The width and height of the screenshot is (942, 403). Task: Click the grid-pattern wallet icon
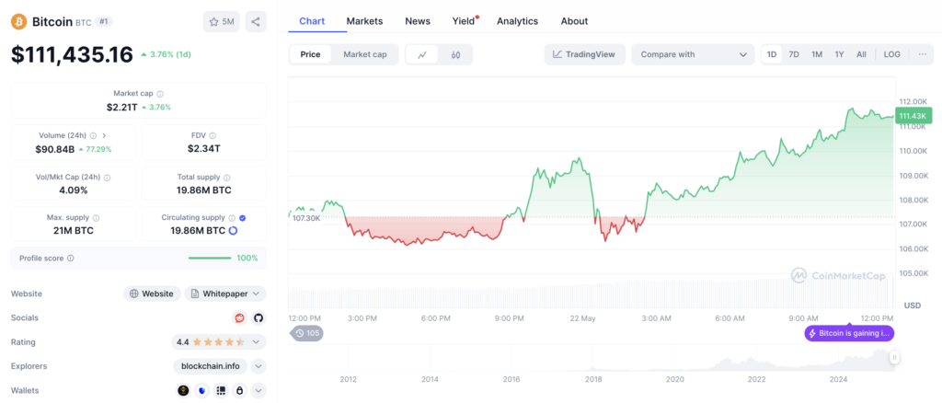pyautogui.click(x=221, y=390)
